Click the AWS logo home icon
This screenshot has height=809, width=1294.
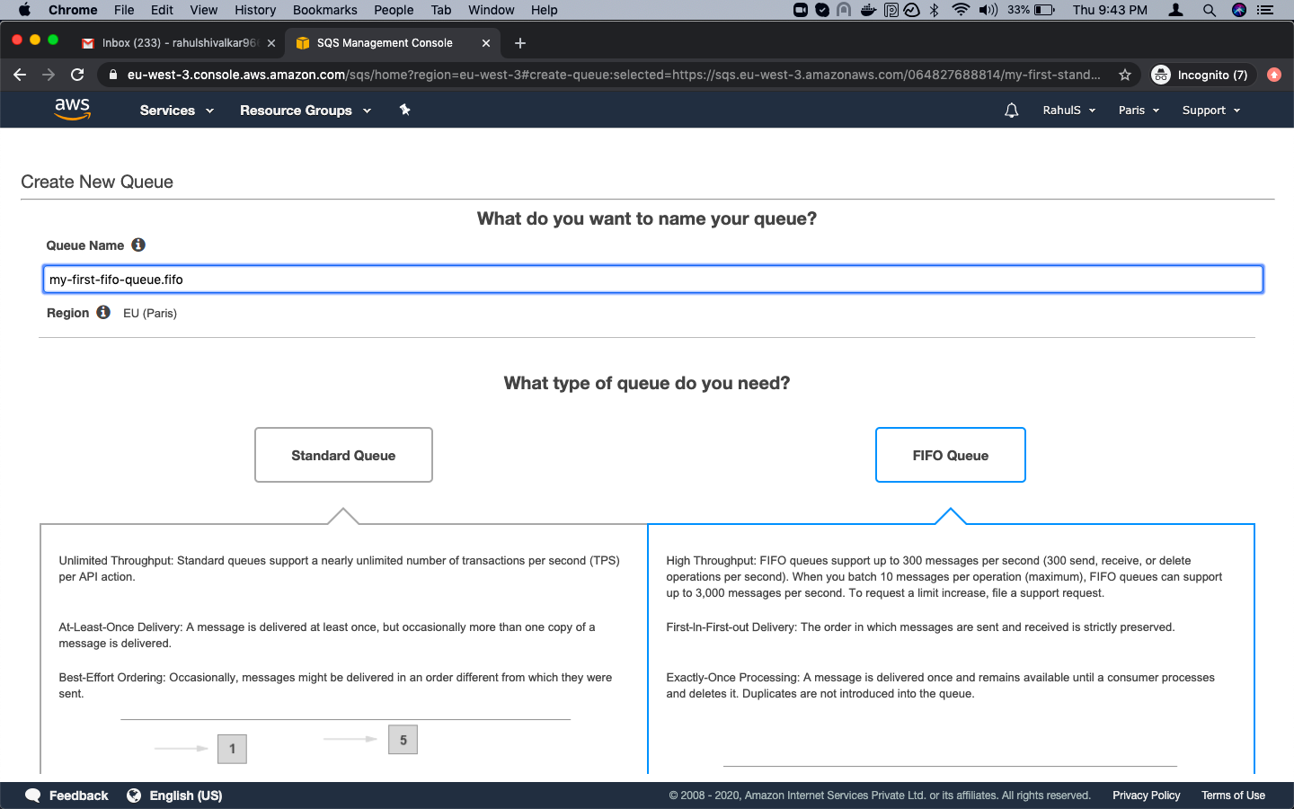[72, 110]
